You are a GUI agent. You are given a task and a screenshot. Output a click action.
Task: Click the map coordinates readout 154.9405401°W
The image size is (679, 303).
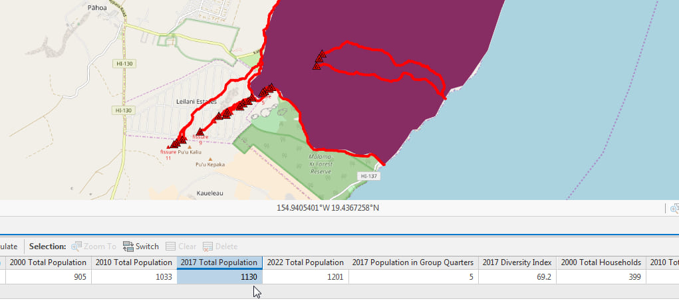coord(328,208)
